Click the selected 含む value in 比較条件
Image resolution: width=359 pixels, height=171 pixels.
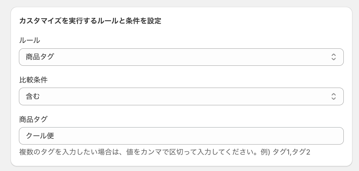pos(33,96)
